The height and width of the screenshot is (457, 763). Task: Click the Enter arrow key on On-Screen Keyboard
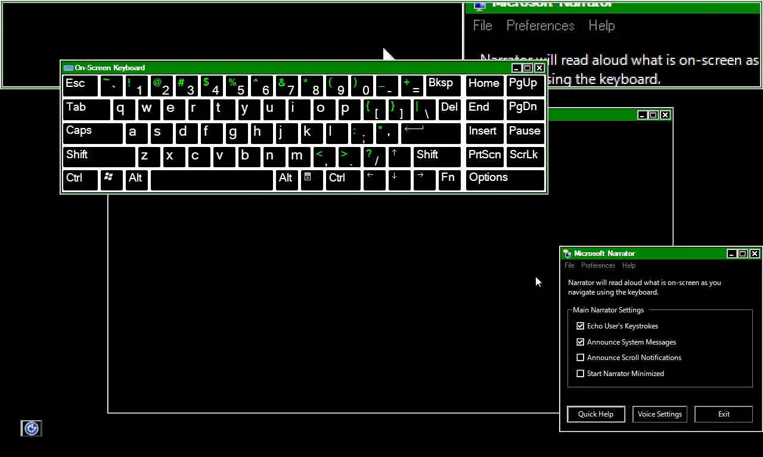coord(431,133)
